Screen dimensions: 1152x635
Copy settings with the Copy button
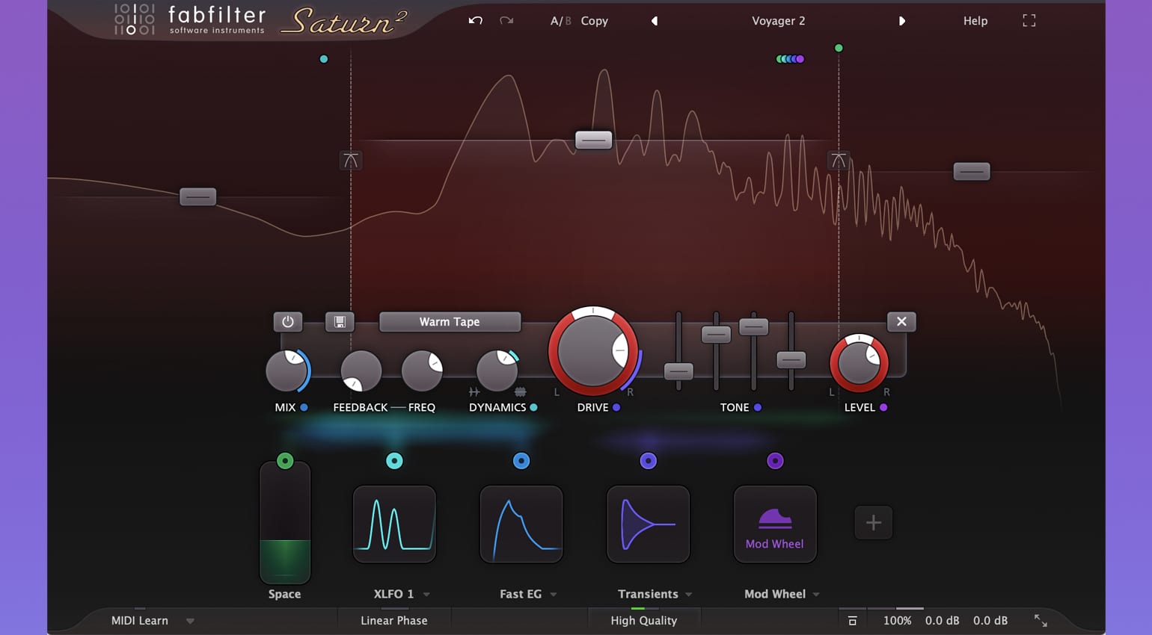coord(594,21)
